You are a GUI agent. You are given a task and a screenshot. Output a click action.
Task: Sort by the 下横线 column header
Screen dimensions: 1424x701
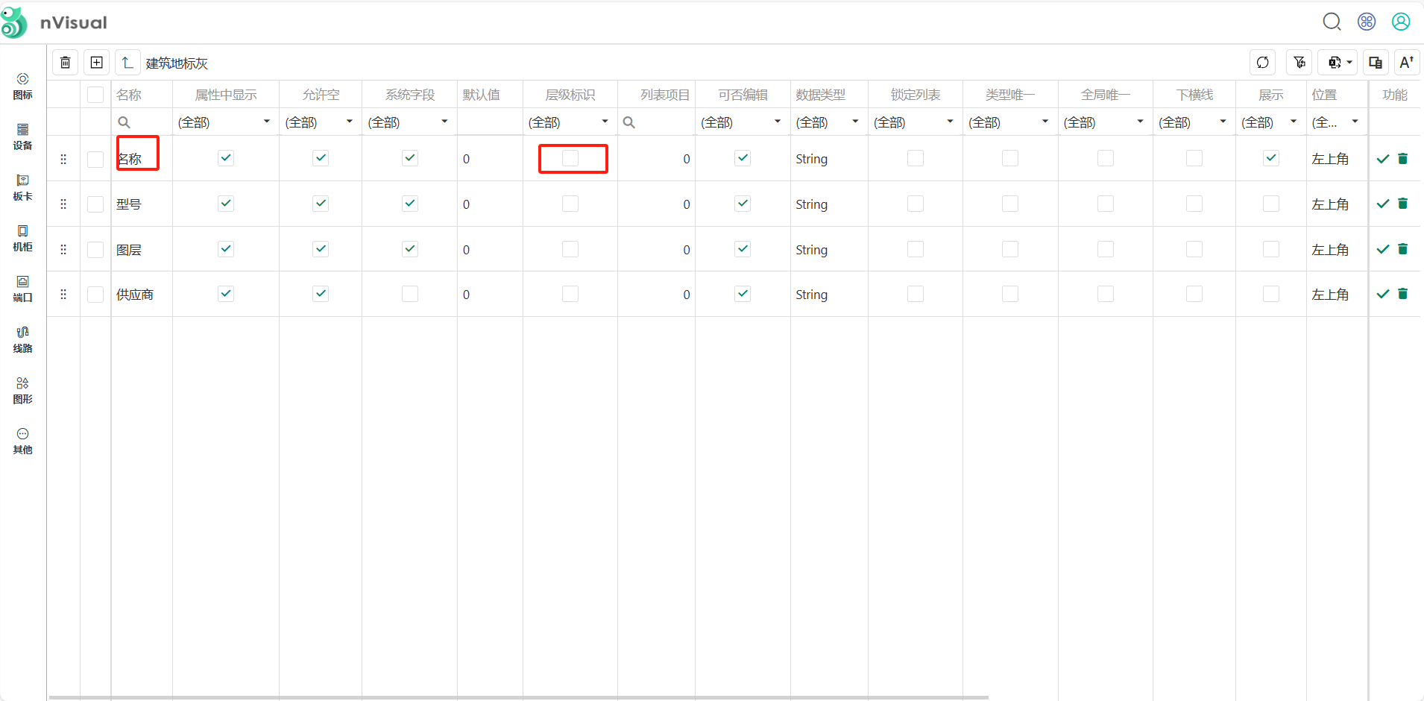point(1194,95)
